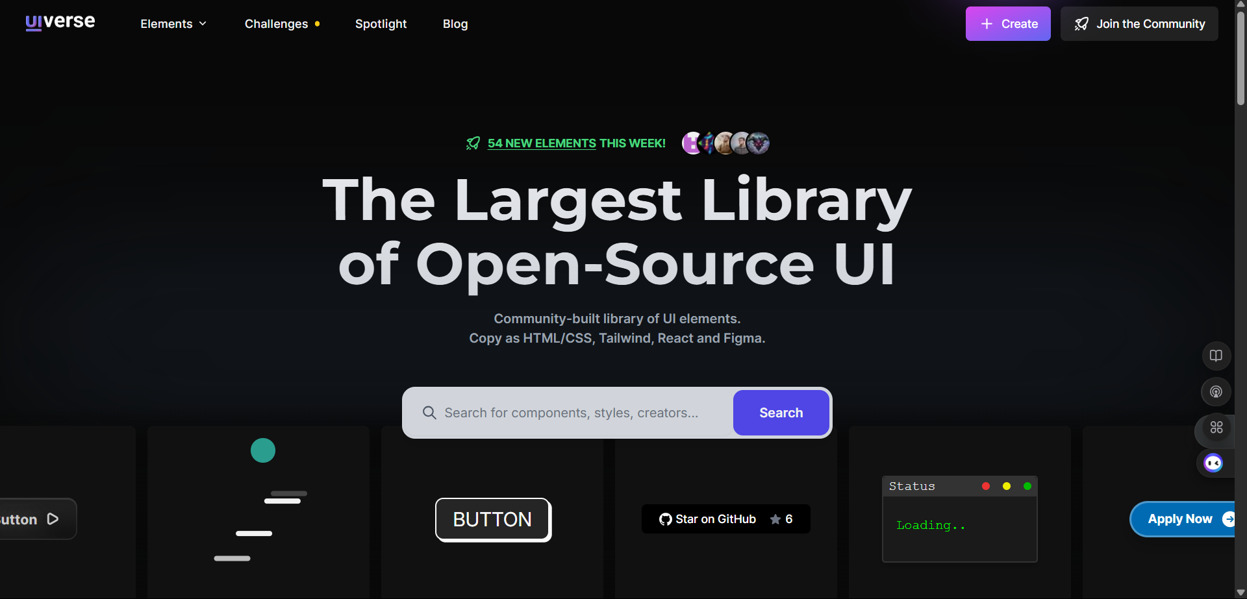Viewport: 1247px width, 599px height.
Task: Click the outlined BUTTON element preview
Action: [492, 519]
